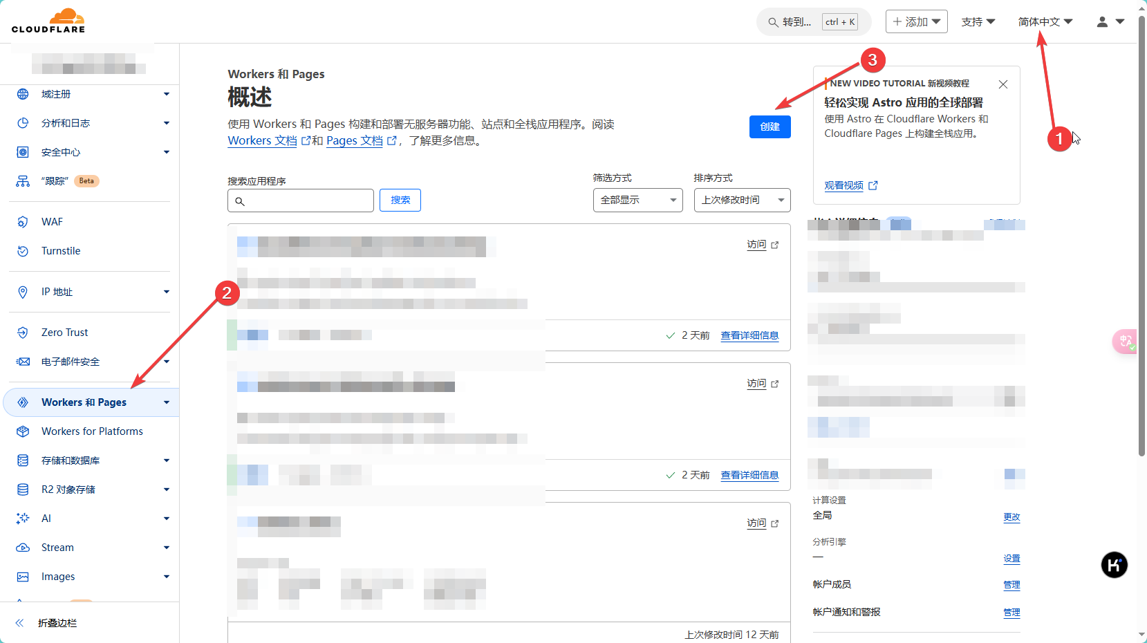Image resolution: width=1147 pixels, height=643 pixels.
Task: Expand the Stream sidebar section
Action: pos(167,548)
